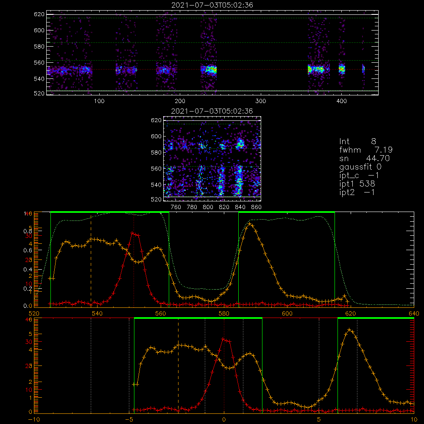
Task: Click the orange peak near 6.5 in bottom plot
Action: click(x=349, y=330)
